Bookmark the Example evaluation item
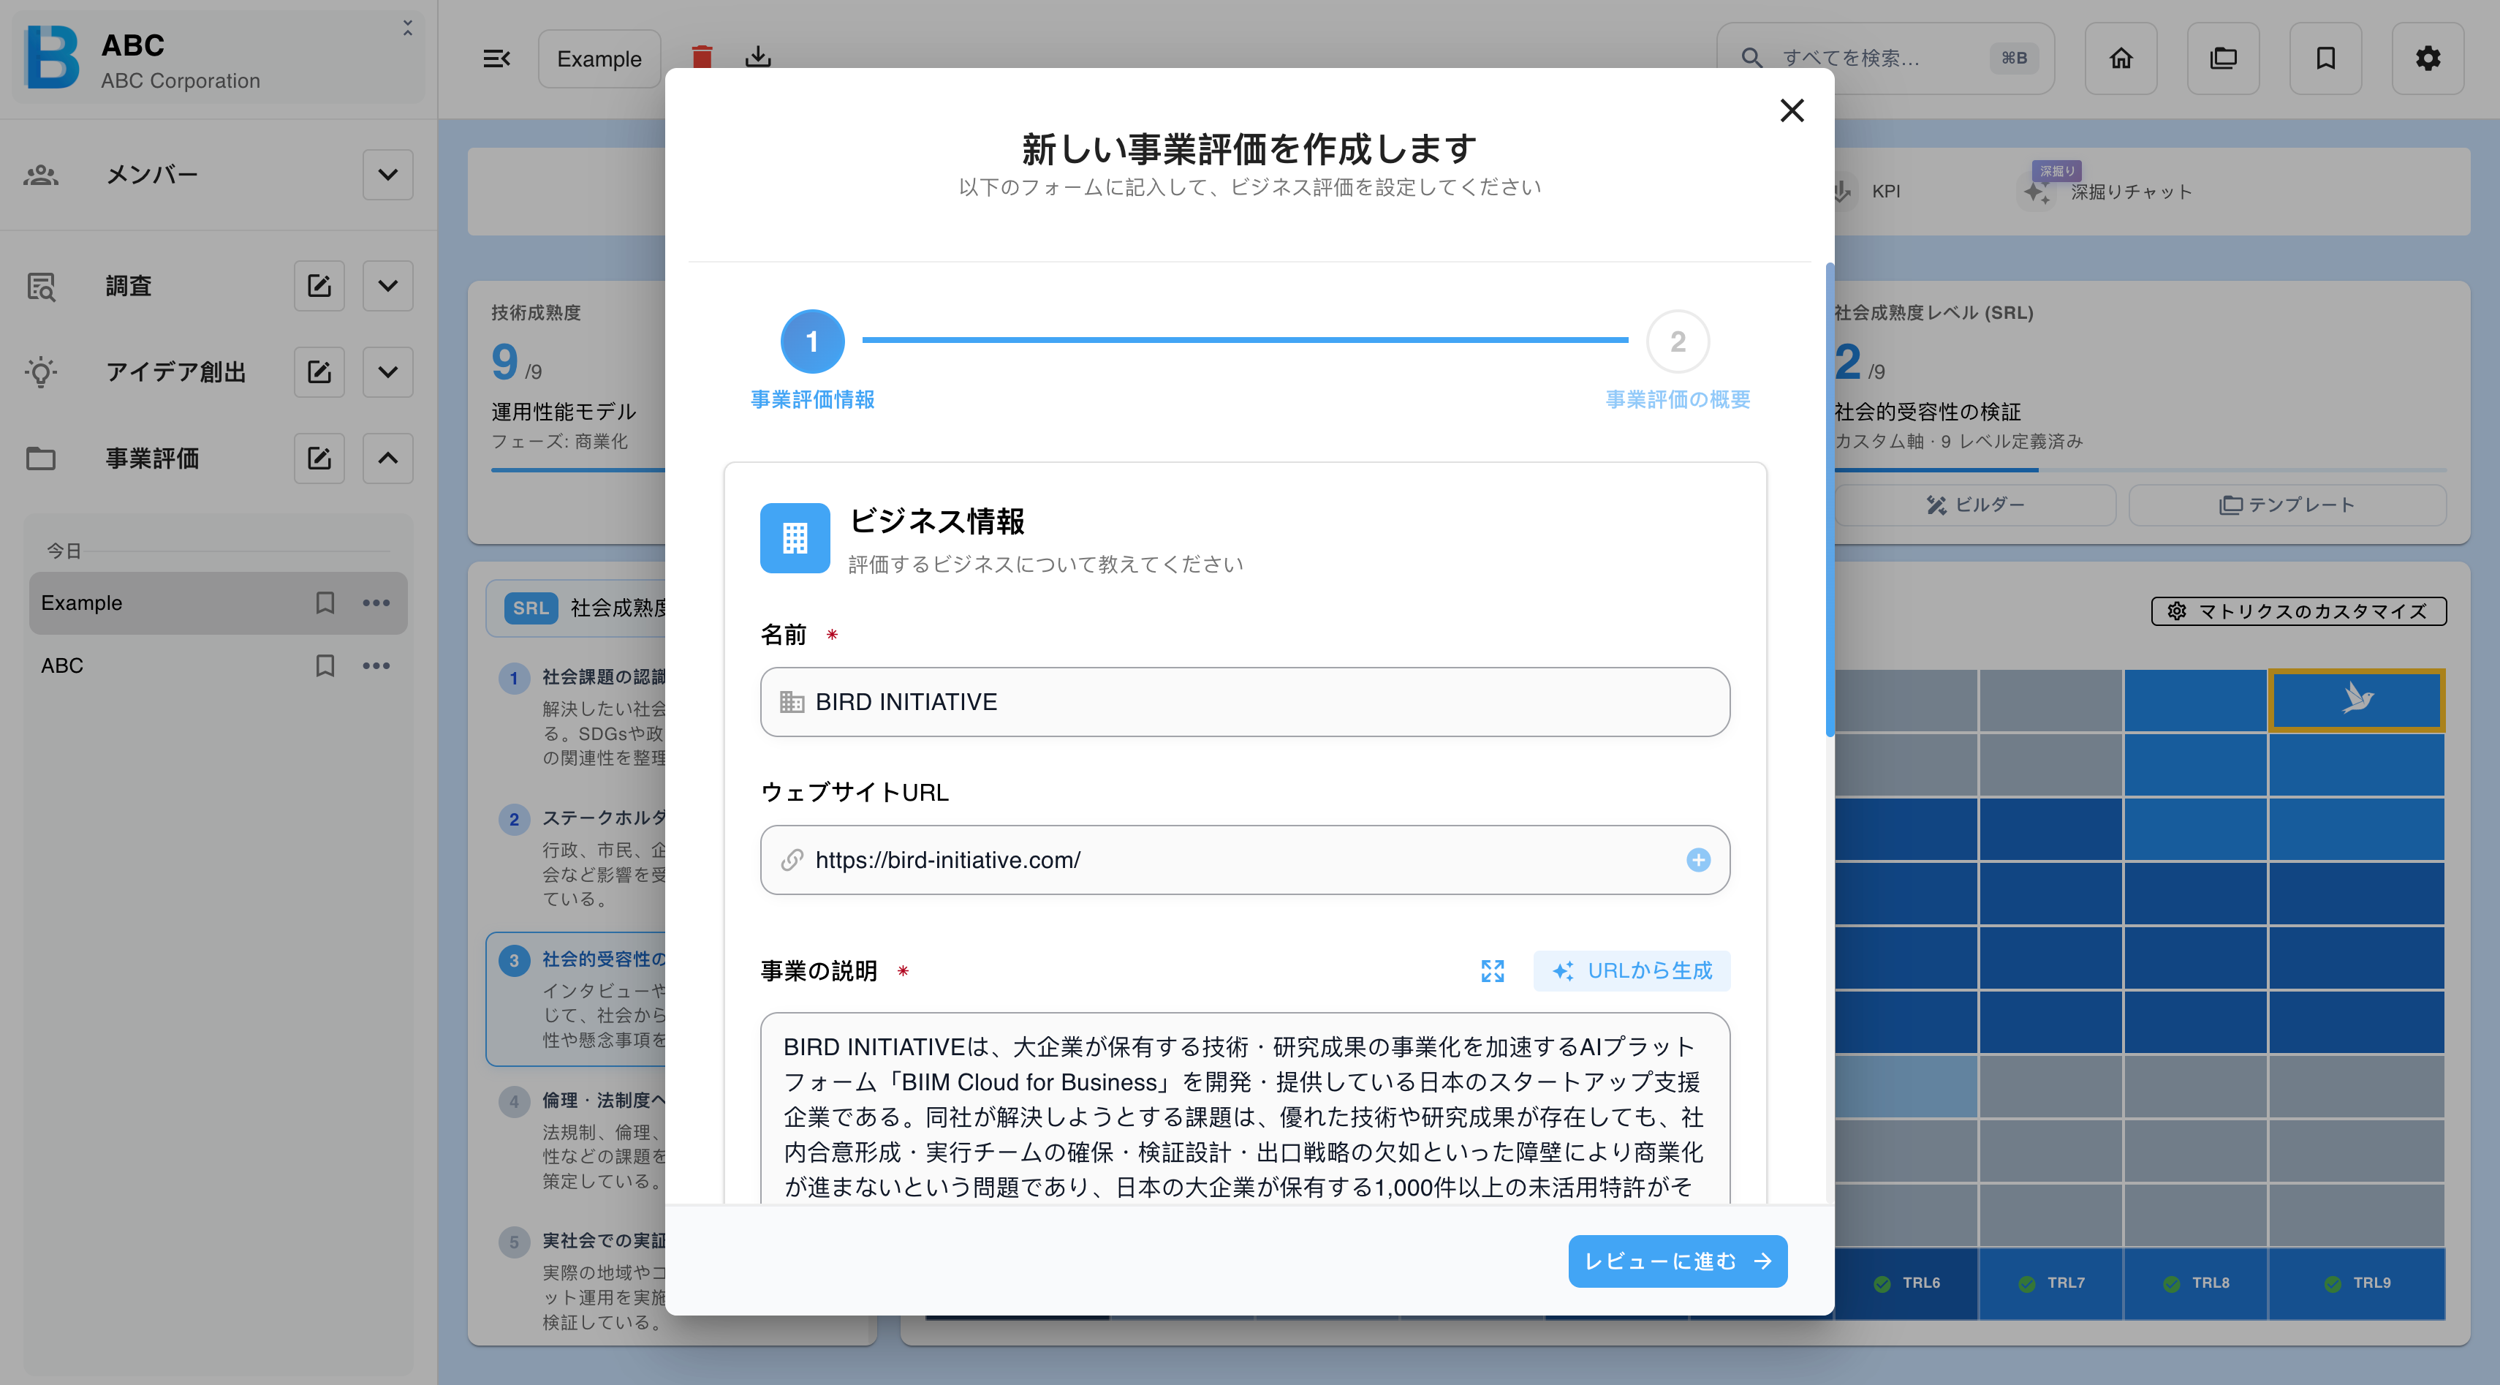Screen dimensions: 2500x1385 pos(325,603)
